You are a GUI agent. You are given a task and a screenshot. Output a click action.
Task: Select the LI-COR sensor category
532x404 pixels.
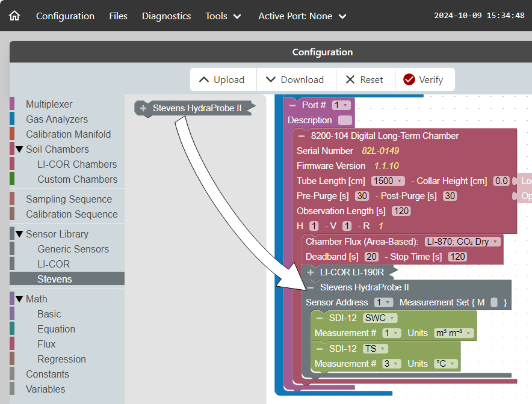(x=67, y=264)
